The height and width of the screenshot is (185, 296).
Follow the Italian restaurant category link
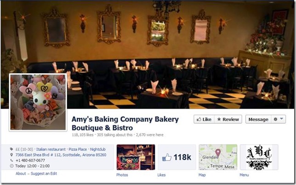[51, 149]
